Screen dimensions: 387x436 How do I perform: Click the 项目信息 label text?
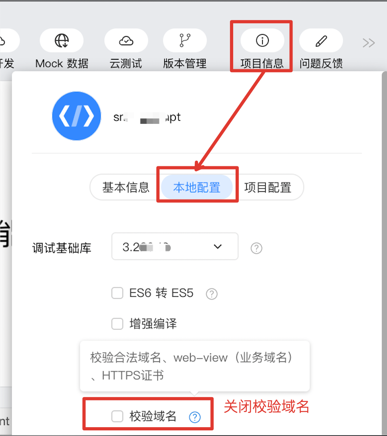[262, 63]
